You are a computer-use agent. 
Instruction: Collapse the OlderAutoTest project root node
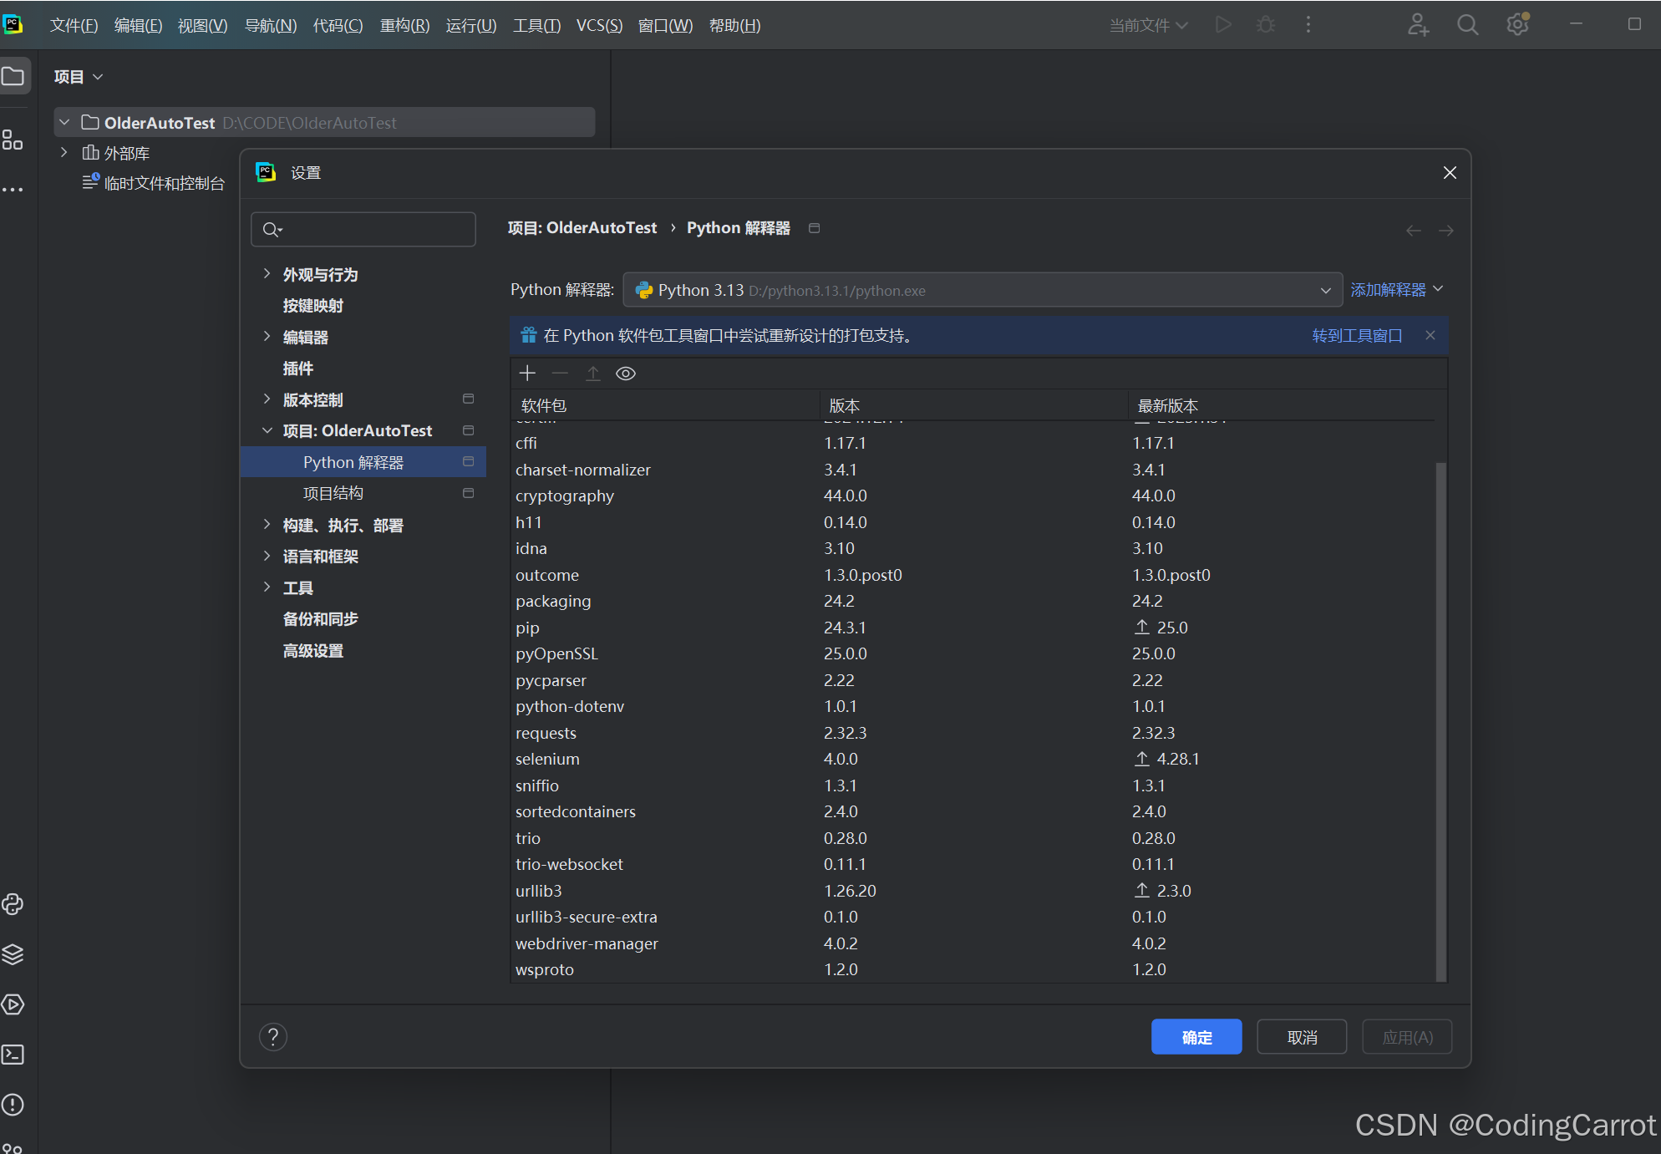coord(64,123)
